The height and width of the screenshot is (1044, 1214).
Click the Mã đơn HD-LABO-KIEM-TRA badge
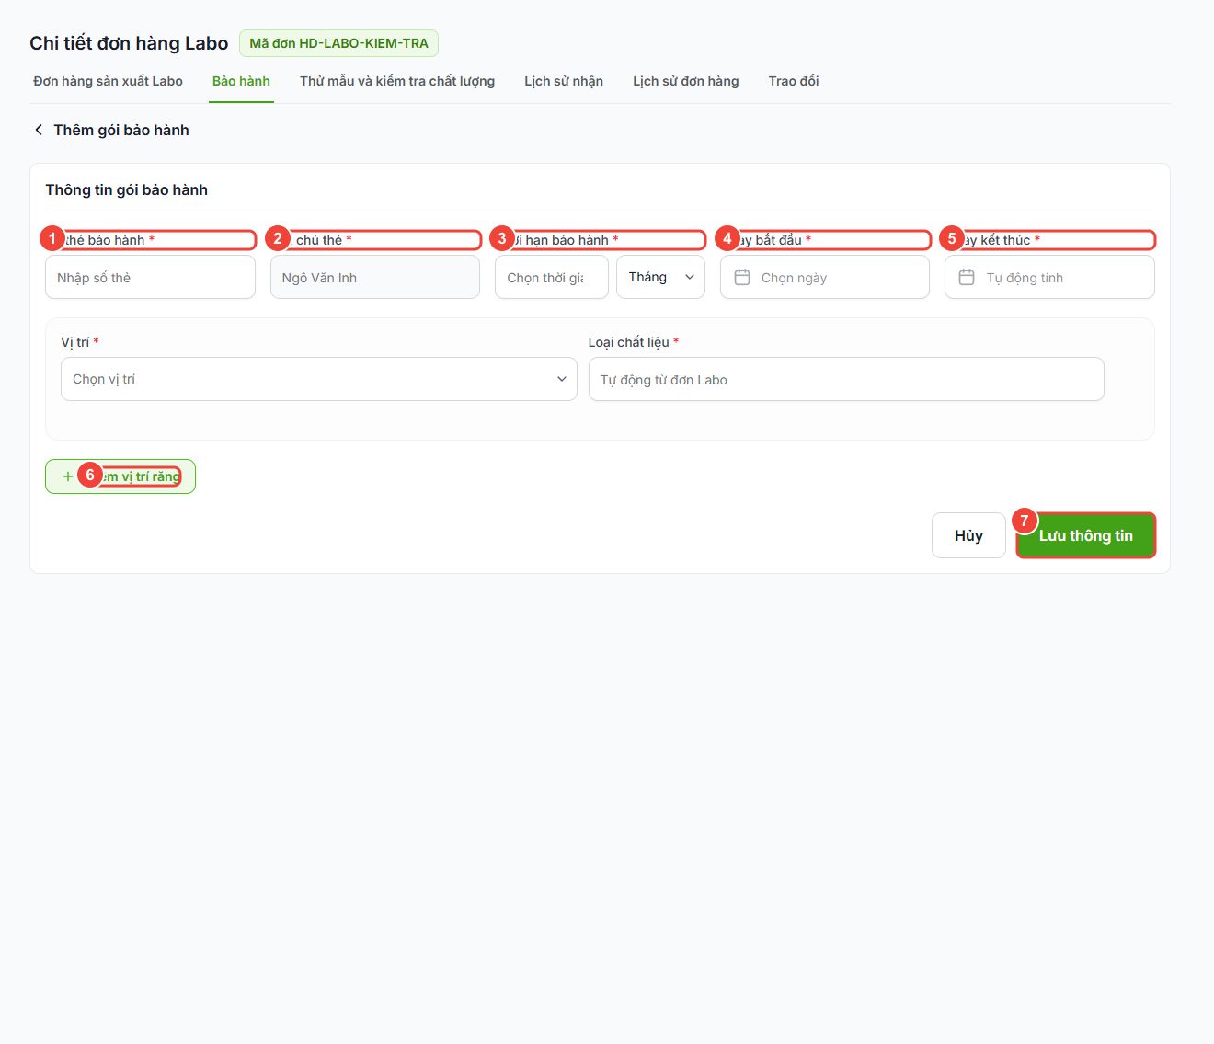click(338, 43)
